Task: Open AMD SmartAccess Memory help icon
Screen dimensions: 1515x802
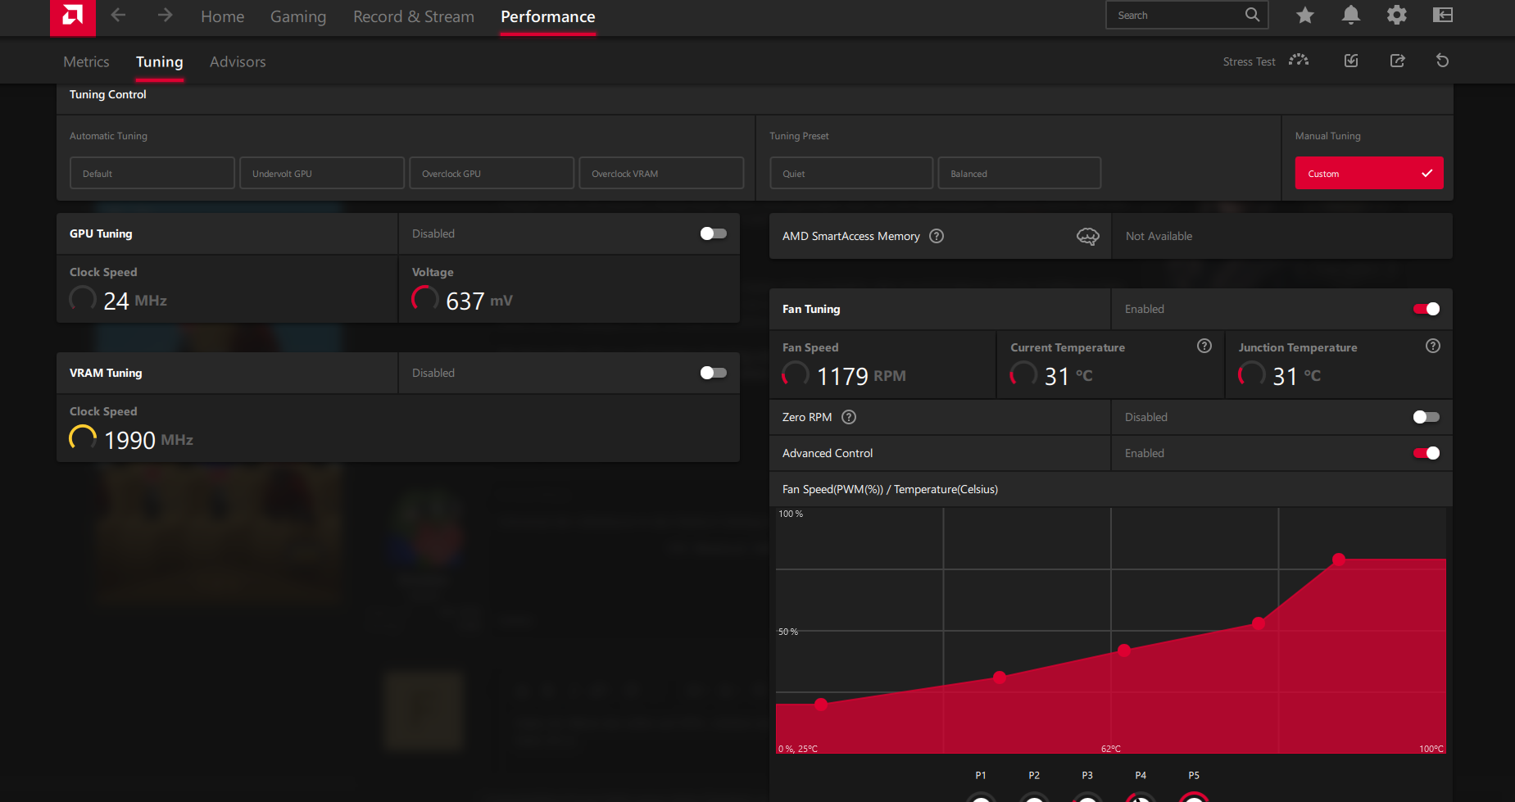Action: click(x=937, y=236)
